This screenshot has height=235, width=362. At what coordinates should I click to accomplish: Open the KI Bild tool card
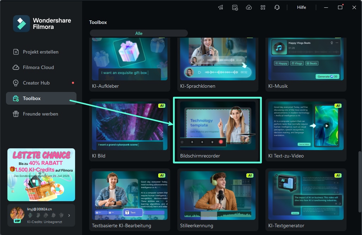tap(129, 130)
